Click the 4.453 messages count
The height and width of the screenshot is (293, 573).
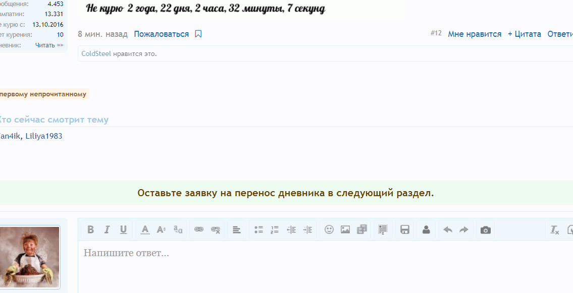(56, 4)
